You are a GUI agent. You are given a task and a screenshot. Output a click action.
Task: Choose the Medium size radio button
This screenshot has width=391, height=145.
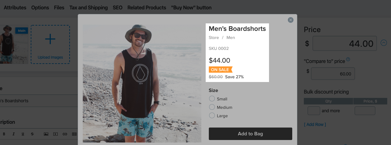[x=212, y=107]
